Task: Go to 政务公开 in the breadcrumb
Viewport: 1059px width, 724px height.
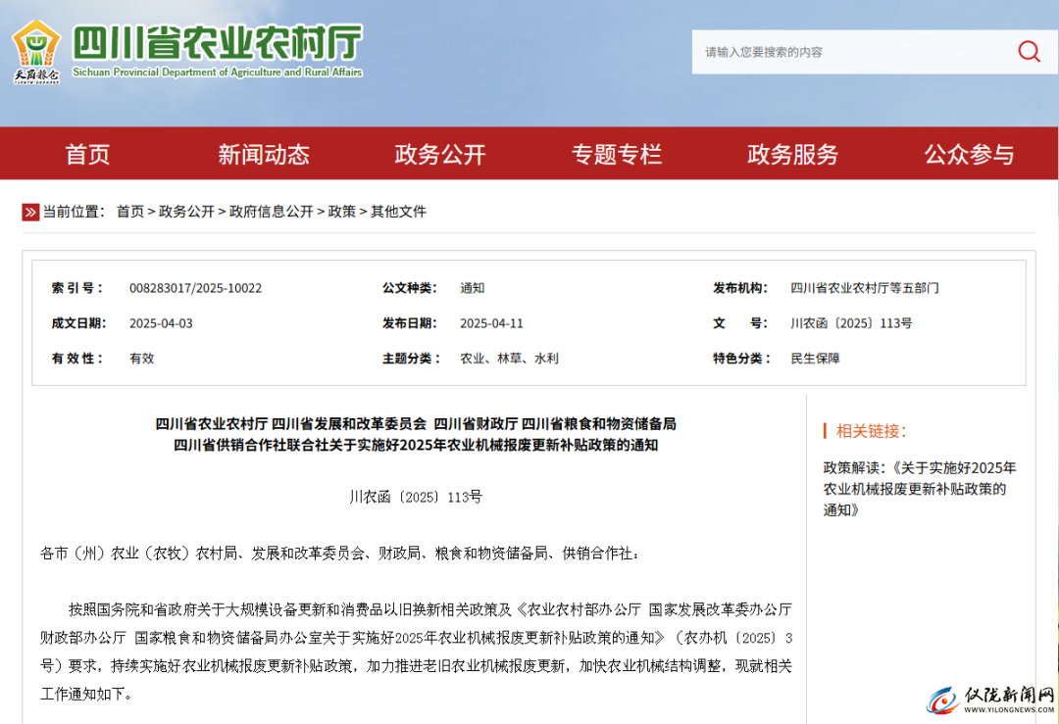Action: click(186, 212)
